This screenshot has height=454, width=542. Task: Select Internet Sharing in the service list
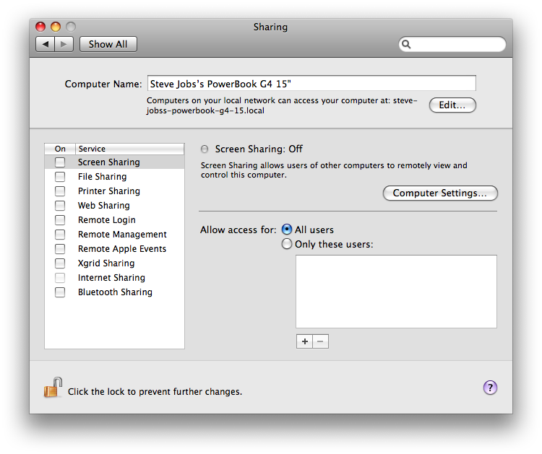click(114, 278)
